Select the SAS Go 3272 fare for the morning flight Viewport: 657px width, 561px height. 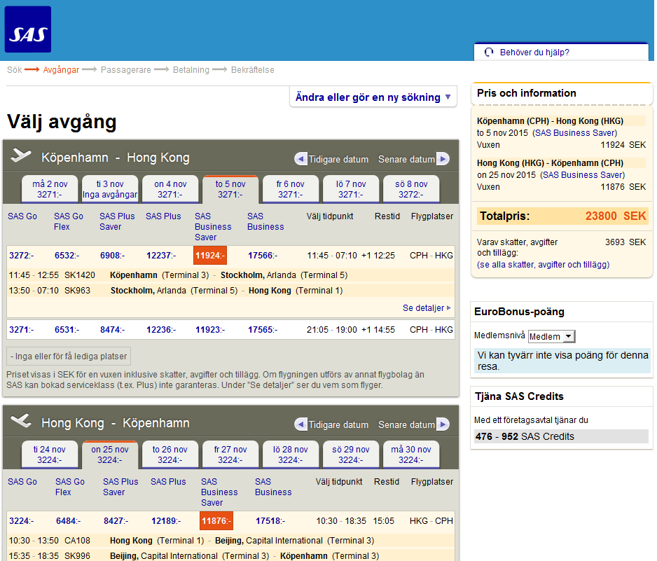coord(21,256)
